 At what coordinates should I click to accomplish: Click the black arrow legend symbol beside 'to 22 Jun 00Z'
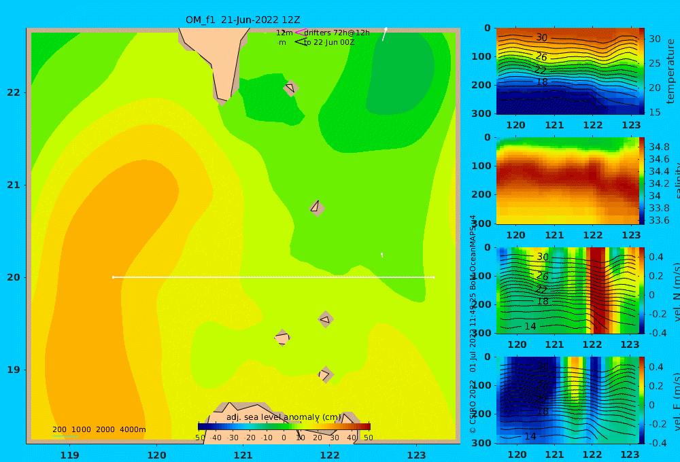click(300, 42)
